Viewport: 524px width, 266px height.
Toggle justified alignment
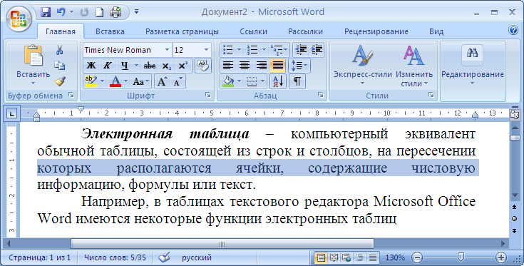click(x=278, y=65)
